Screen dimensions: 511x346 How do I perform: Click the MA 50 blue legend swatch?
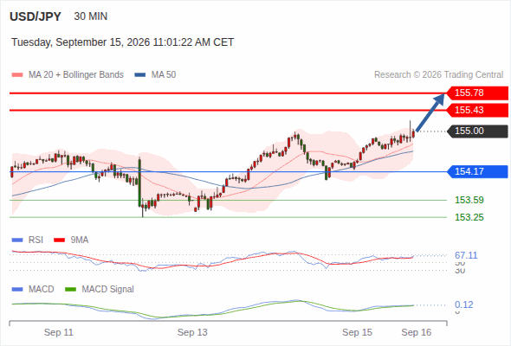coord(140,75)
